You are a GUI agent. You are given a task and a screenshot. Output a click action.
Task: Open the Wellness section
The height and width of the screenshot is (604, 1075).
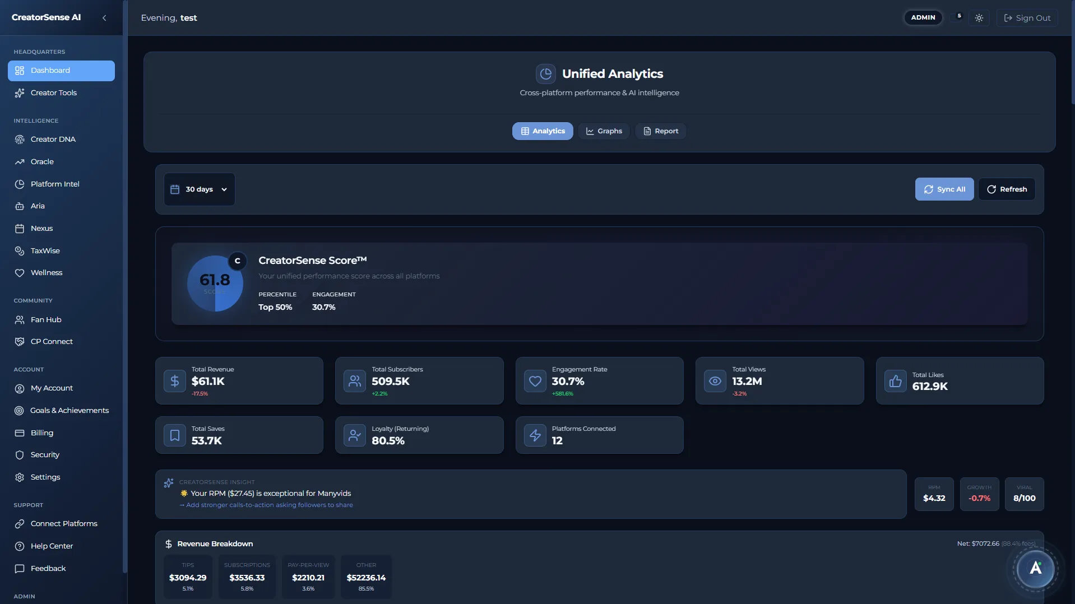46,272
